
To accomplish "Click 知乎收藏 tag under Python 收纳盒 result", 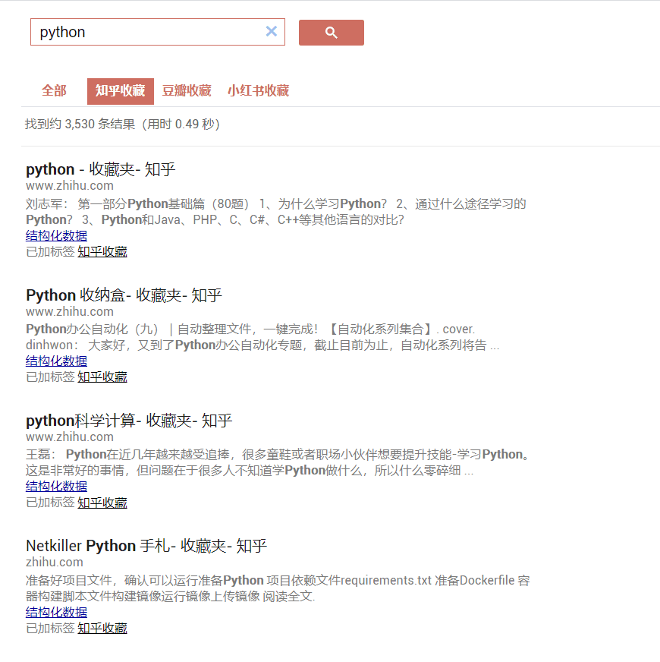I will (102, 377).
